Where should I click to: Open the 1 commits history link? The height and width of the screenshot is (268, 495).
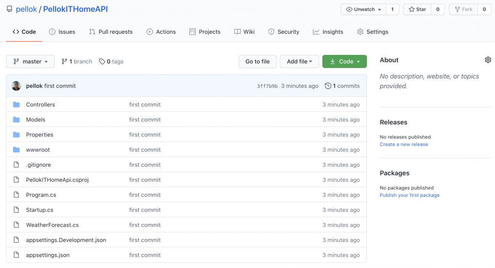[343, 86]
